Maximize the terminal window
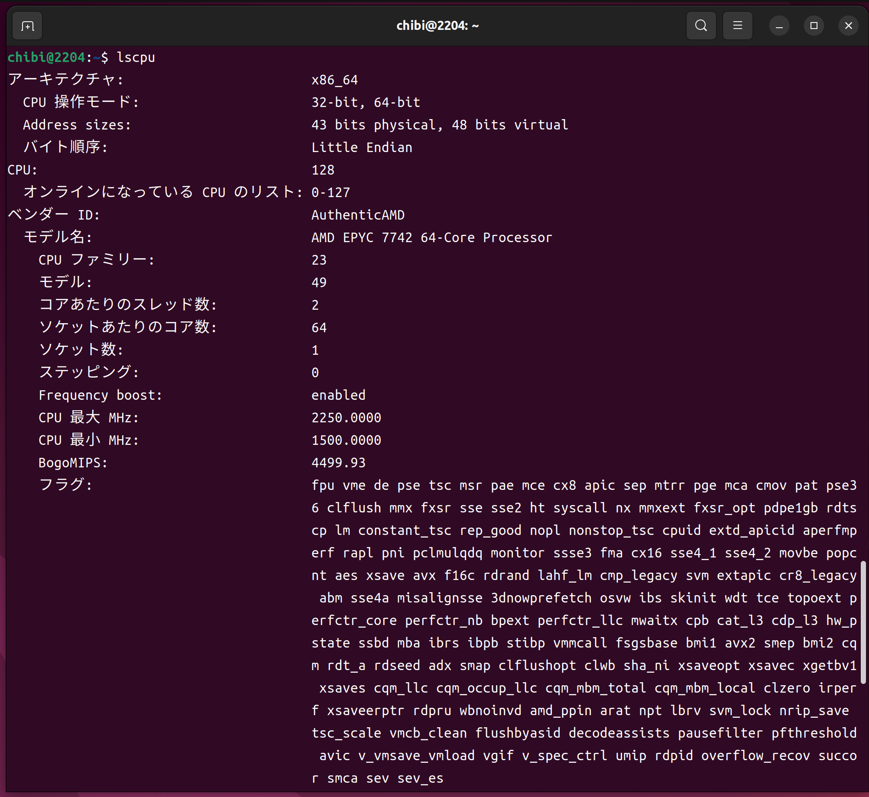This screenshot has height=797, width=869. click(814, 26)
